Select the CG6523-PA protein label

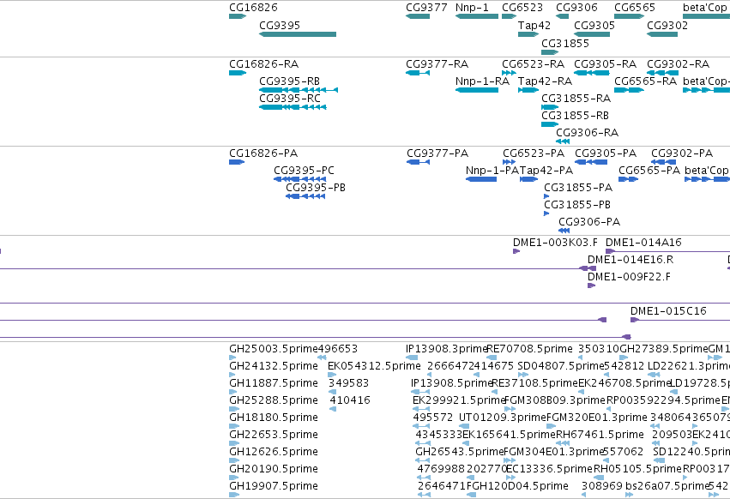click(x=534, y=153)
